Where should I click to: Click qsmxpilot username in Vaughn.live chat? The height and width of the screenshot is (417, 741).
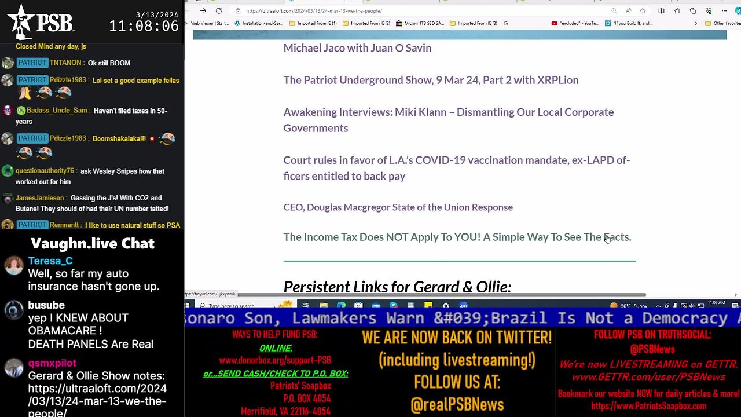click(x=52, y=363)
